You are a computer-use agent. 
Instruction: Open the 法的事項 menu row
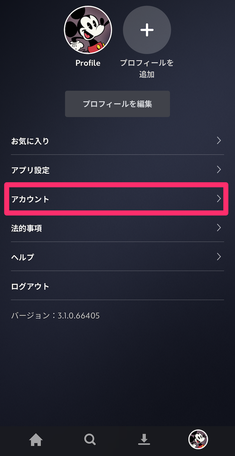click(x=117, y=228)
